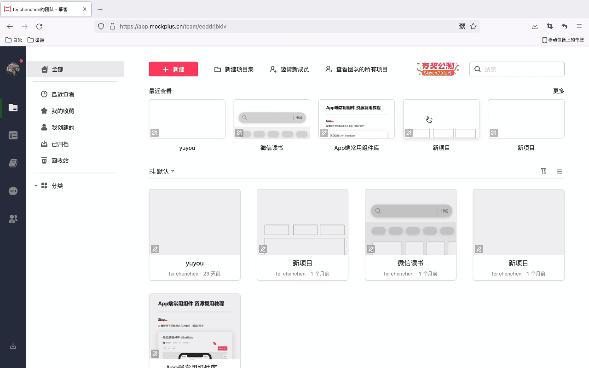Viewport: 589px width, 368px height.
Task: Click 邀请新成员 in the top toolbar
Action: [x=289, y=69]
